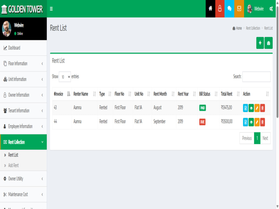The image size is (279, 209).
Task: View details eye icon for invoice 44
Action: pyautogui.click(x=251, y=122)
